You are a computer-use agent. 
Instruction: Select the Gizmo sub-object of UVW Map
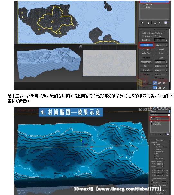click(158, 120)
